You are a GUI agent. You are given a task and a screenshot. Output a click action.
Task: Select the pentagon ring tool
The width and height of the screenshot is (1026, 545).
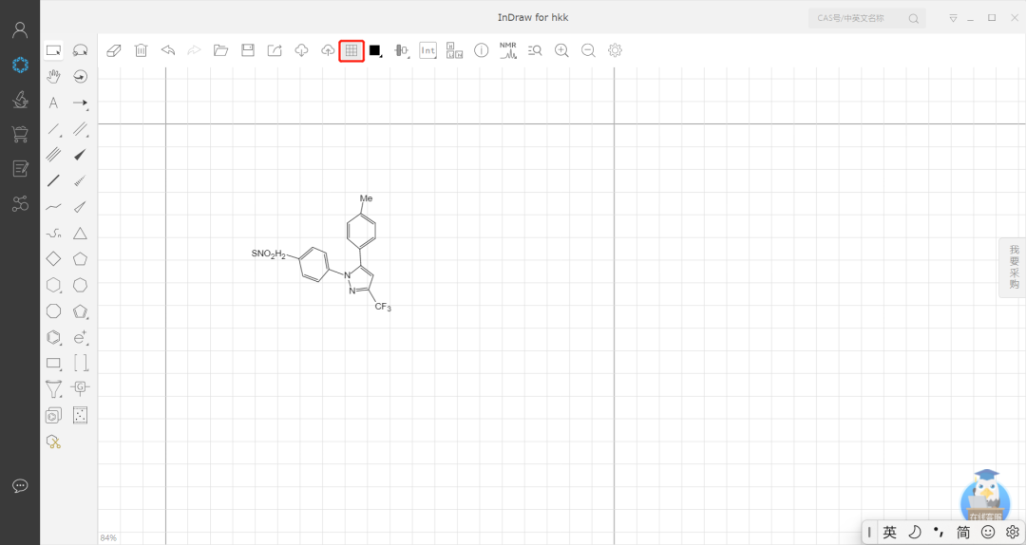(x=81, y=258)
